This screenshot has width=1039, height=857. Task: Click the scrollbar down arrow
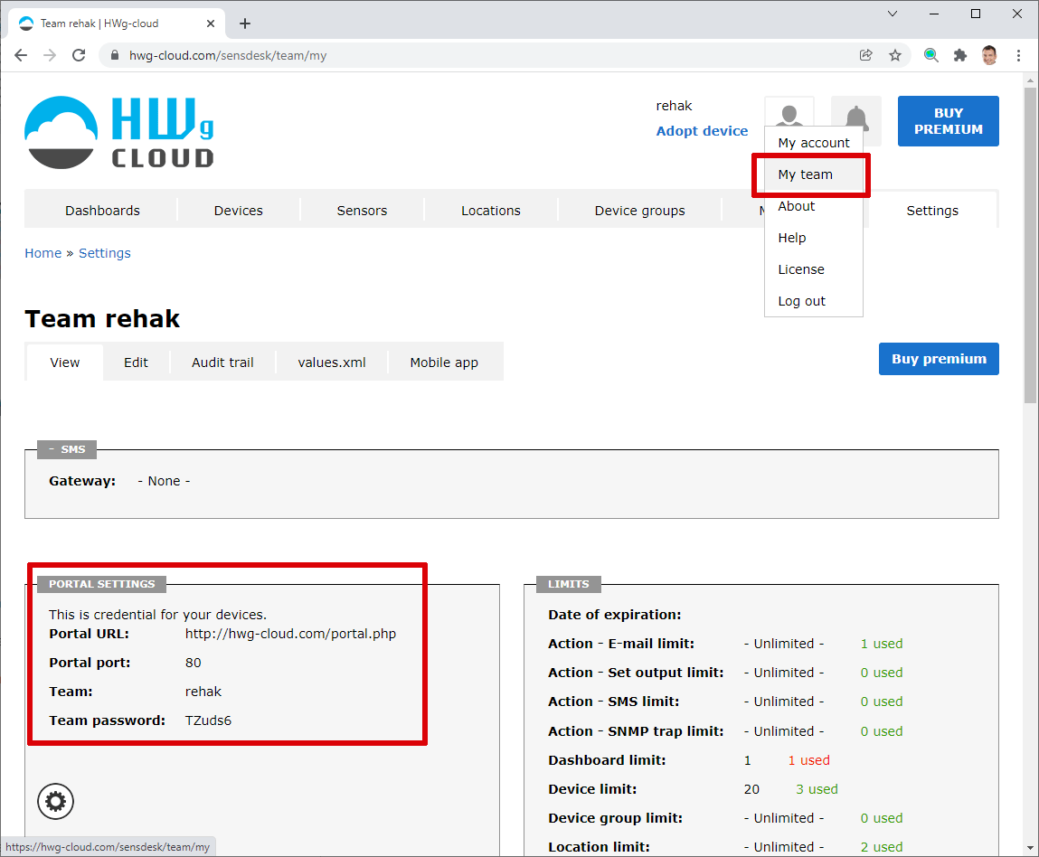(1030, 848)
